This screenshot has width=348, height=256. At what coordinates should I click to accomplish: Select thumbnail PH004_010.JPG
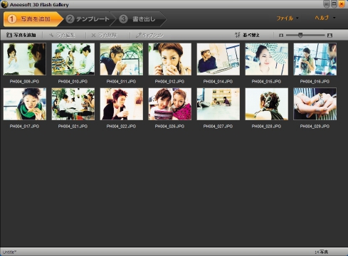coord(73,59)
